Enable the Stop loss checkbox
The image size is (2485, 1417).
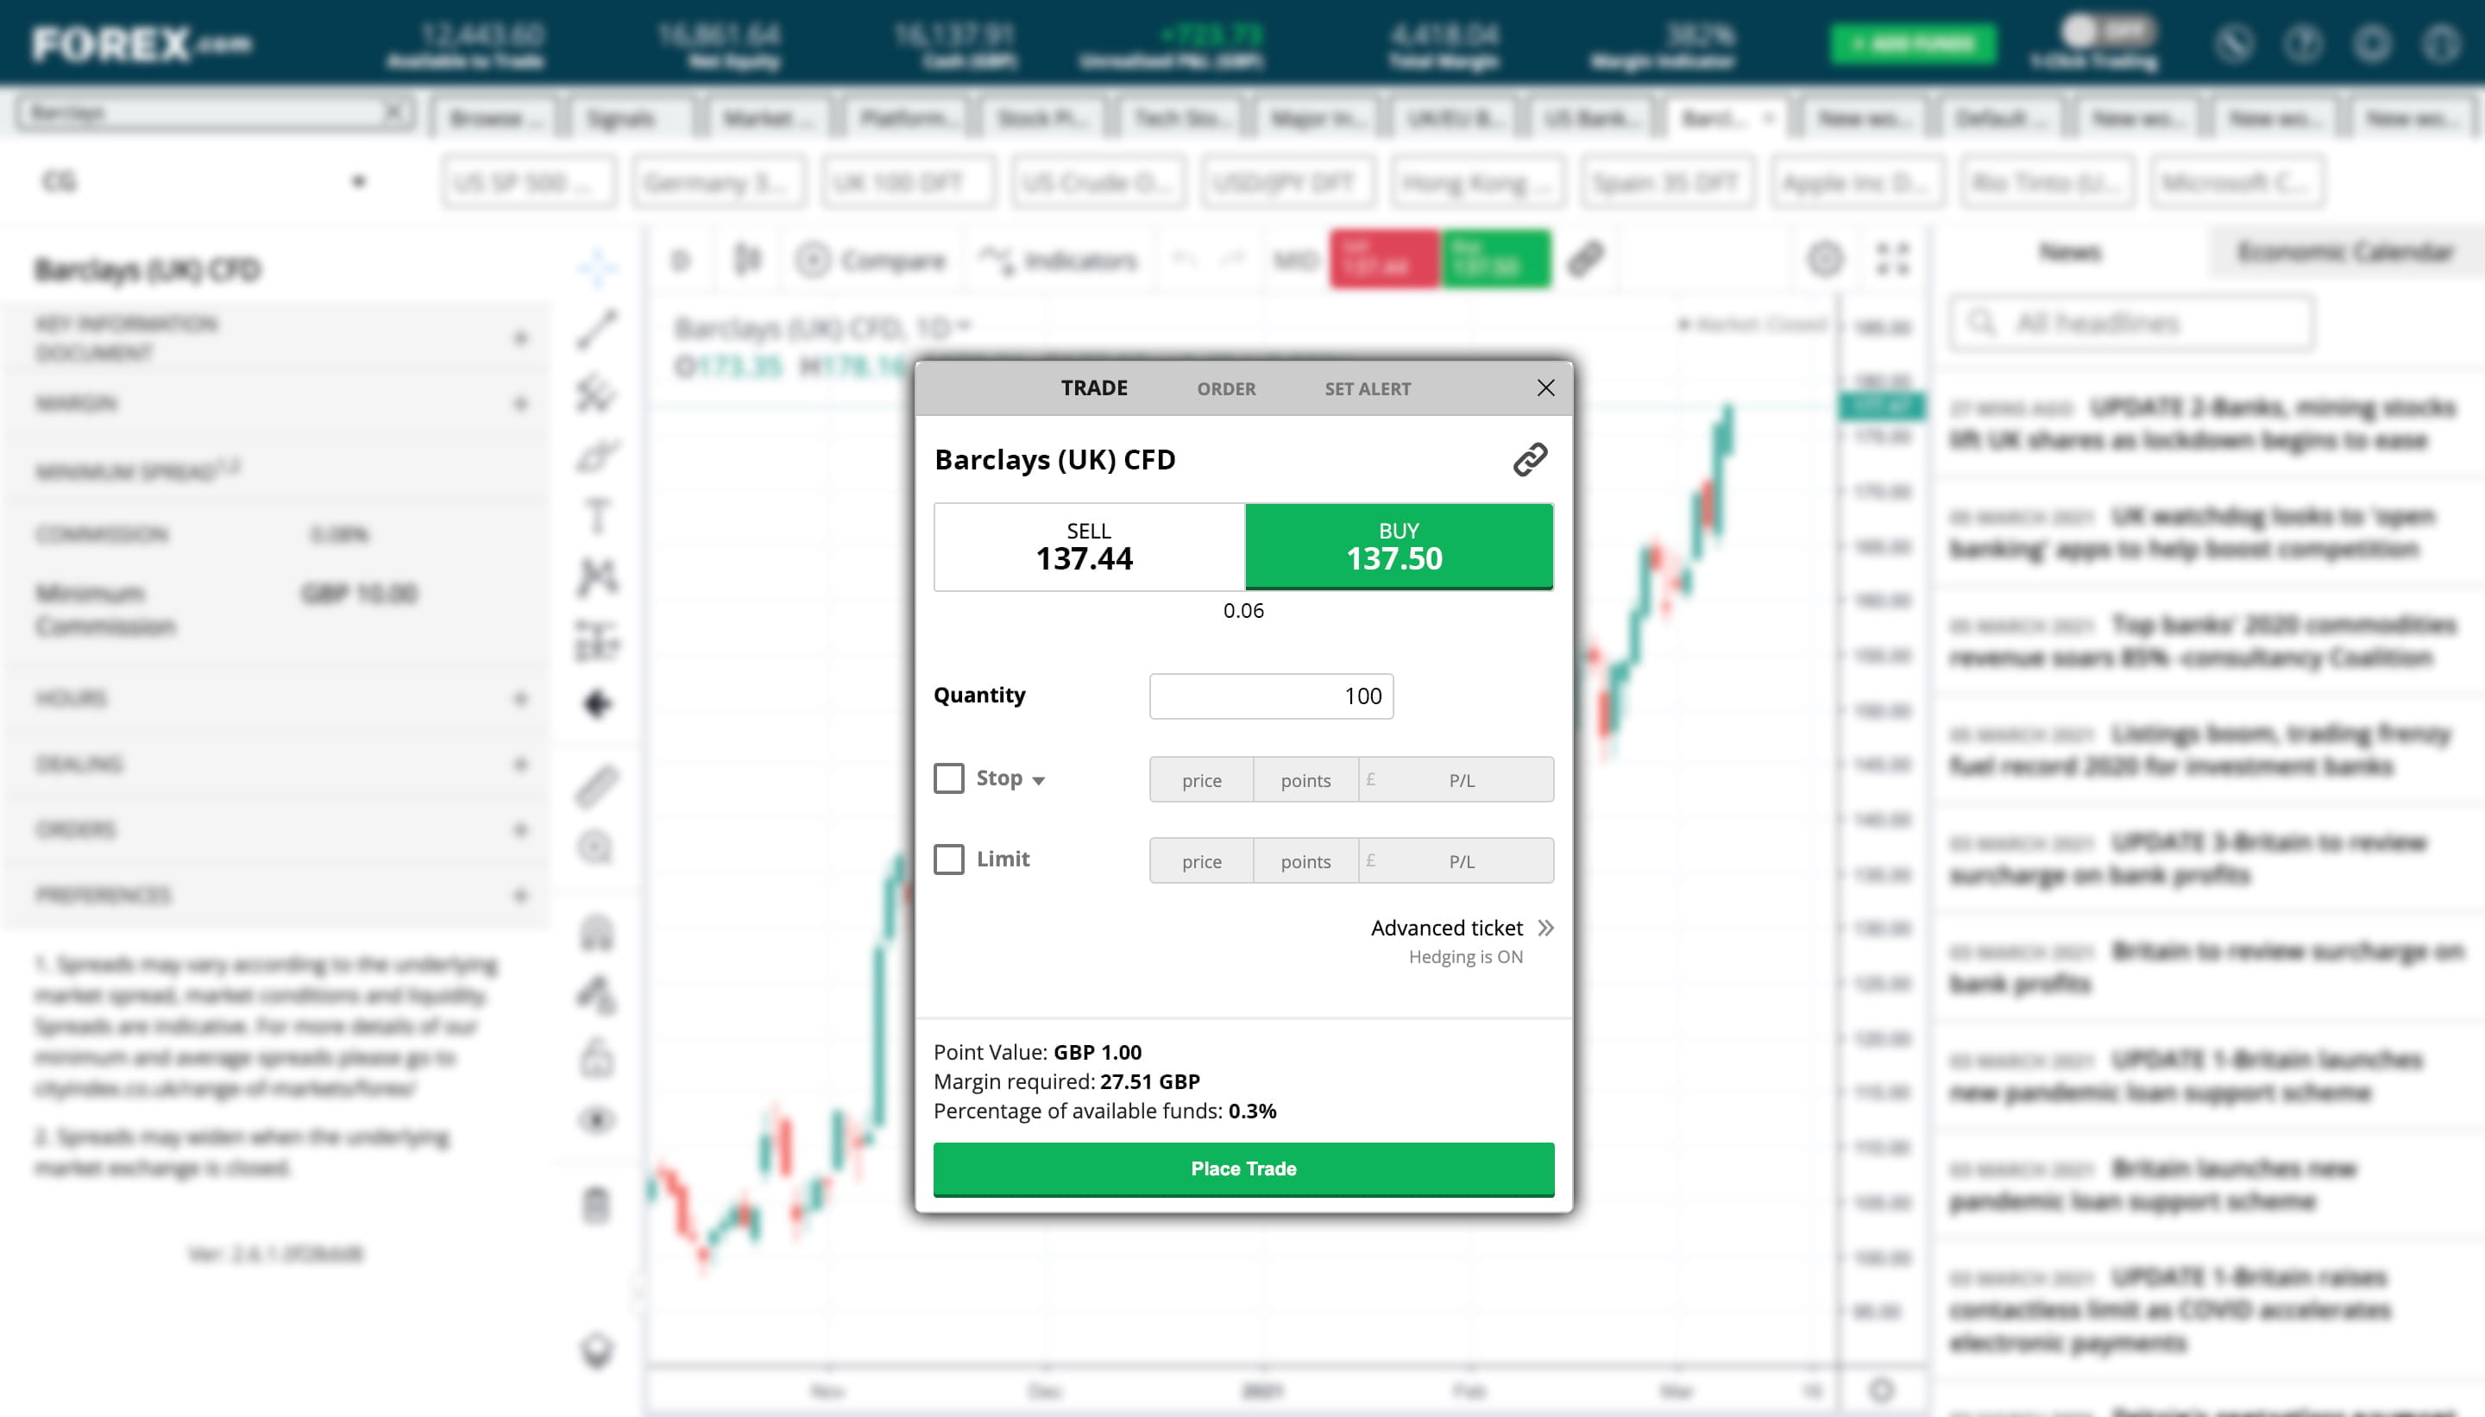pyautogui.click(x=947, y=778)
